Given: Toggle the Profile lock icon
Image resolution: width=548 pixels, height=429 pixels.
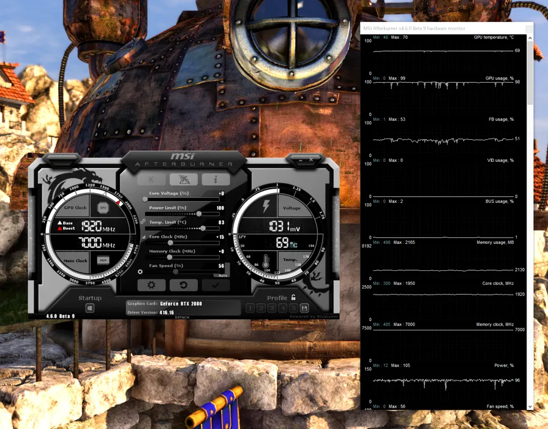Looking at the screenshot, I should 293,297.
